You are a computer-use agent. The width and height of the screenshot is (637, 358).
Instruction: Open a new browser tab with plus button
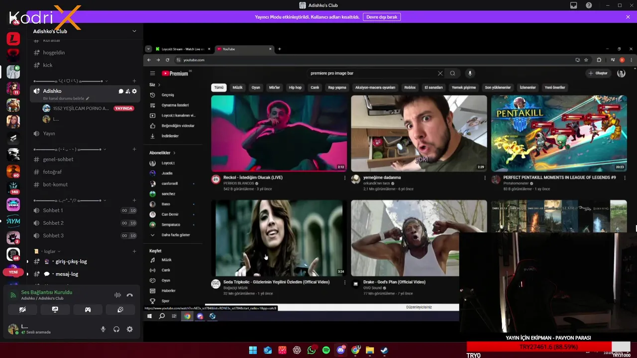click(279, 49)
